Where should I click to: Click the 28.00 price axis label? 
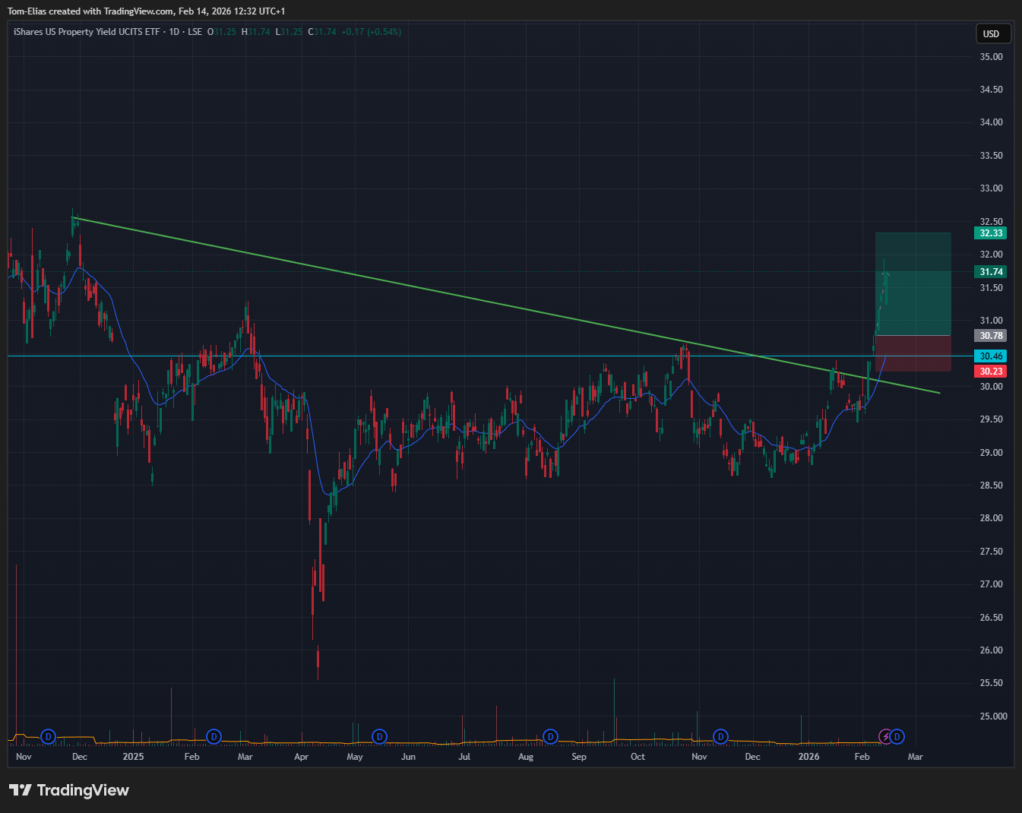coord(991,518)
